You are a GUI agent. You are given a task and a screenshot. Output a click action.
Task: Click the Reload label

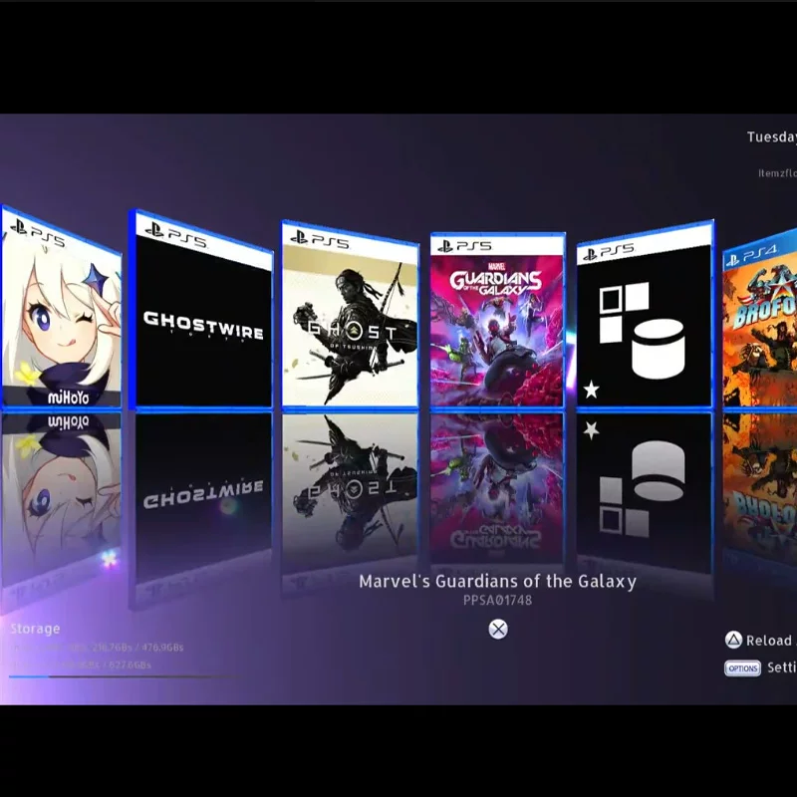[769, 641]
